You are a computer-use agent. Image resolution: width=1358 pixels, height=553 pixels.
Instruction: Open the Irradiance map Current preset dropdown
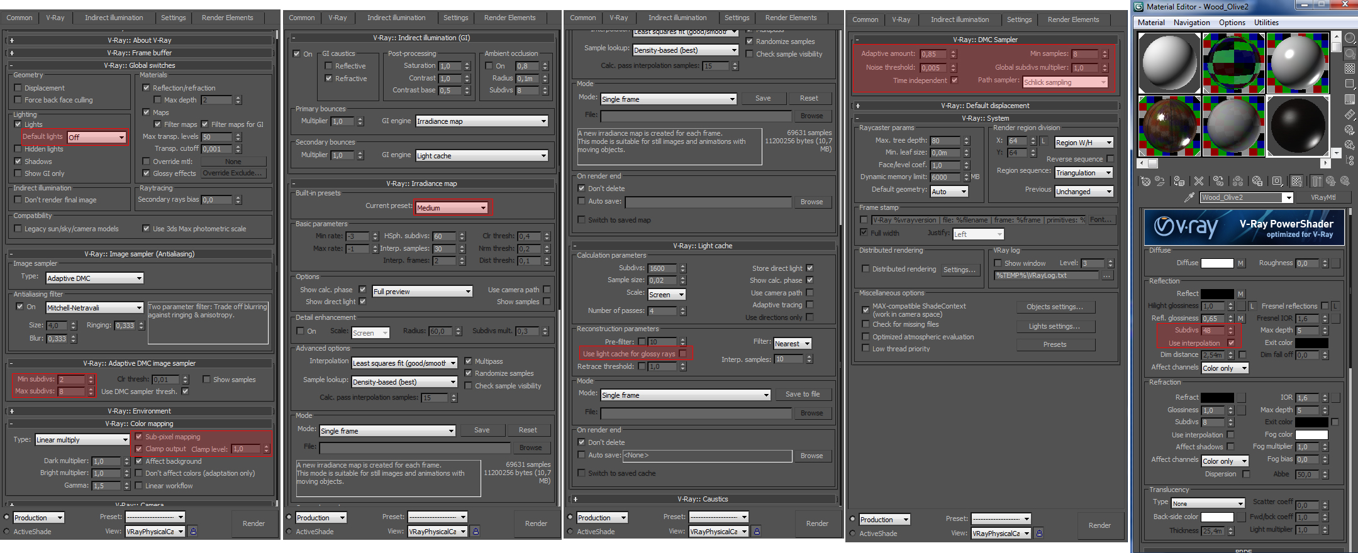click(x=452, y=207)
